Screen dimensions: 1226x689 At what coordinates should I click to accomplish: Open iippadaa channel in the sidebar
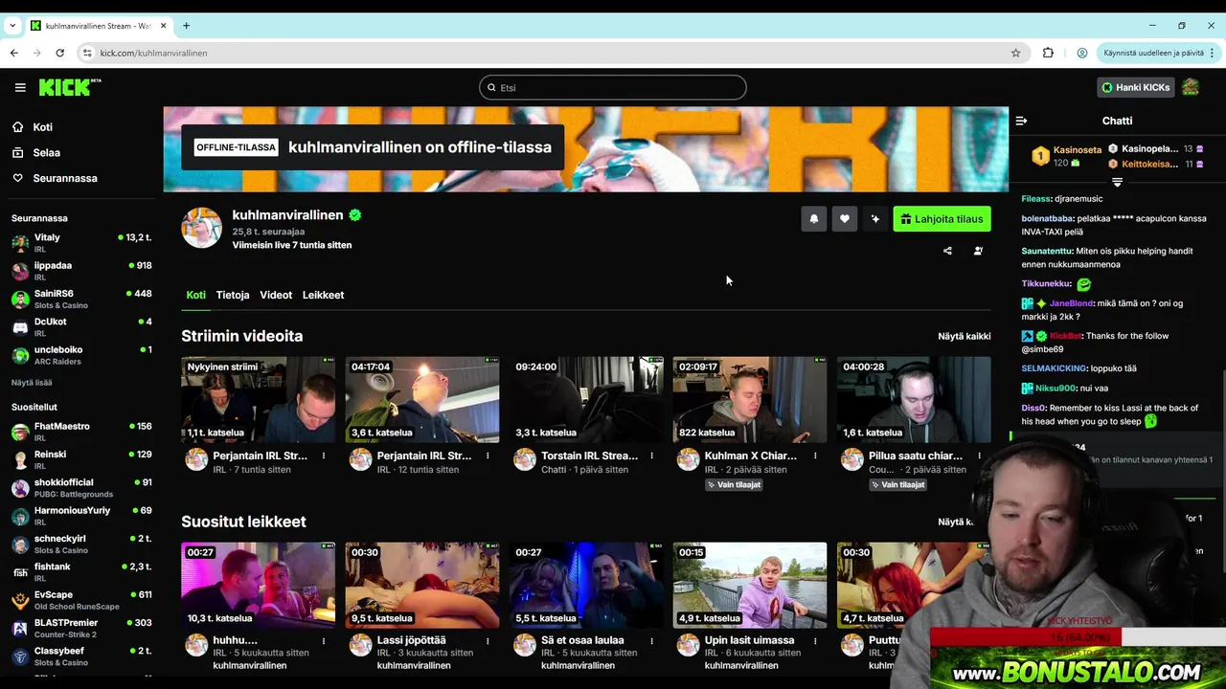81,271
